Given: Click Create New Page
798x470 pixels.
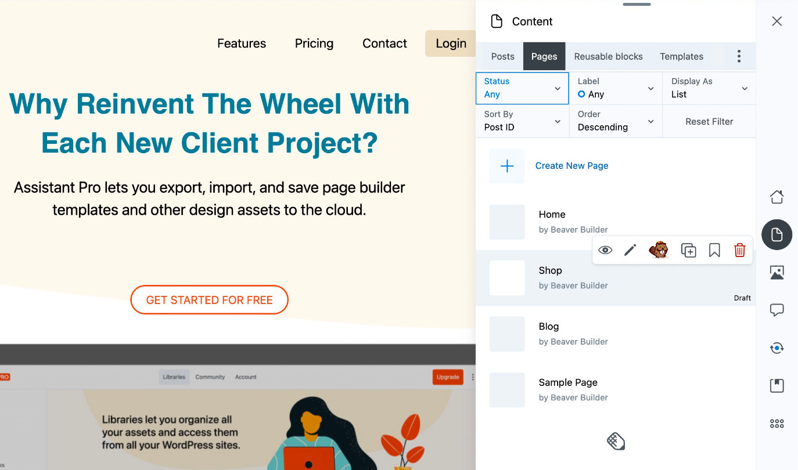Looking at the screenshot, I should 571,165.
